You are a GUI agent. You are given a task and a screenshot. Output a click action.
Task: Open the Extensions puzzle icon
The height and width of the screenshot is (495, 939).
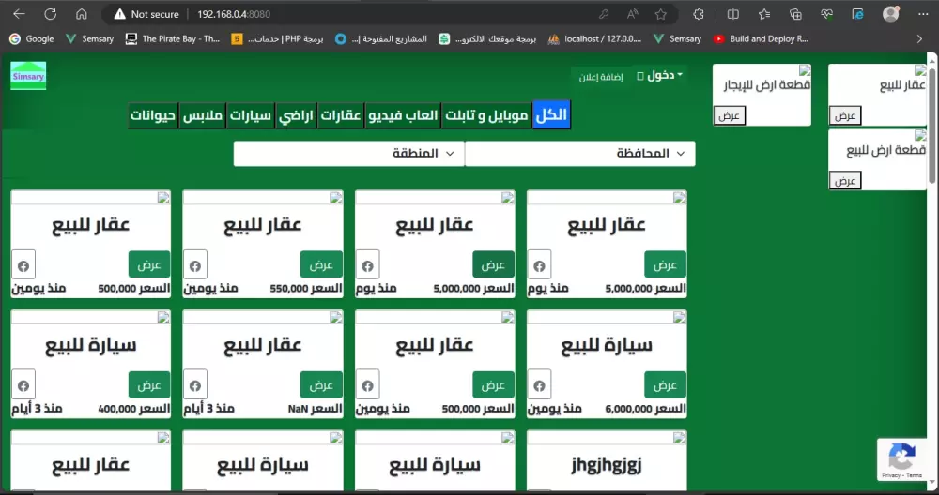tap(699, 14)
